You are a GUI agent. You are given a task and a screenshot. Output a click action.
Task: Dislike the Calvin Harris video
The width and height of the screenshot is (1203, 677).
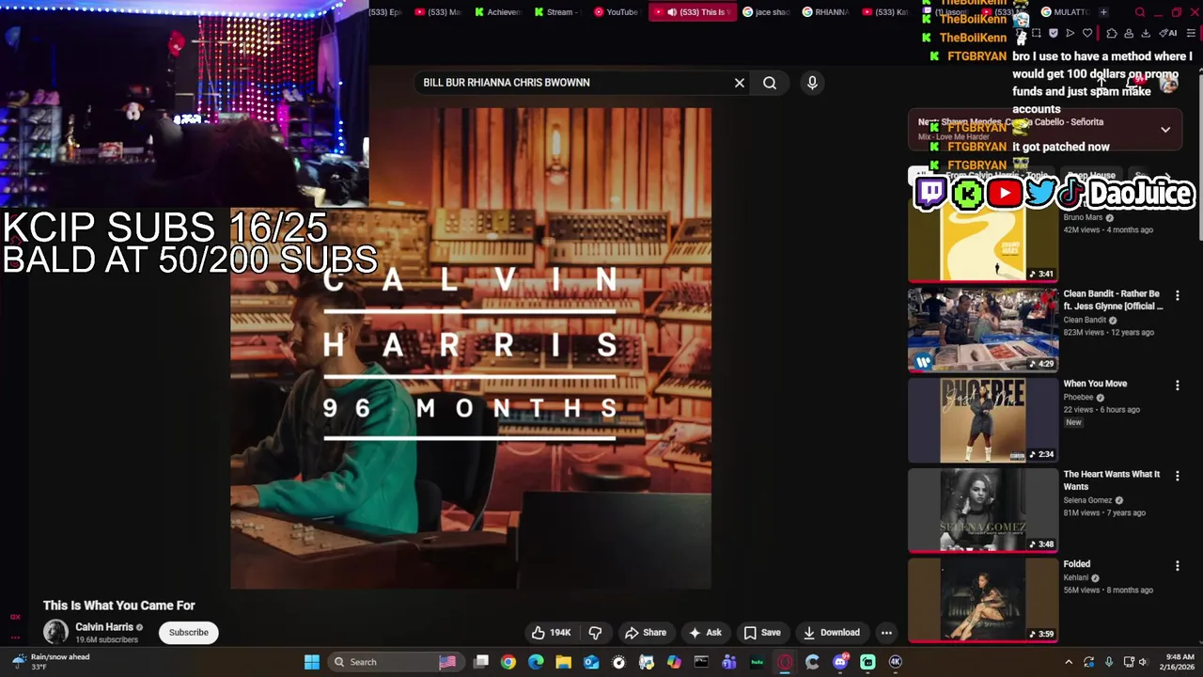(595, 633)
